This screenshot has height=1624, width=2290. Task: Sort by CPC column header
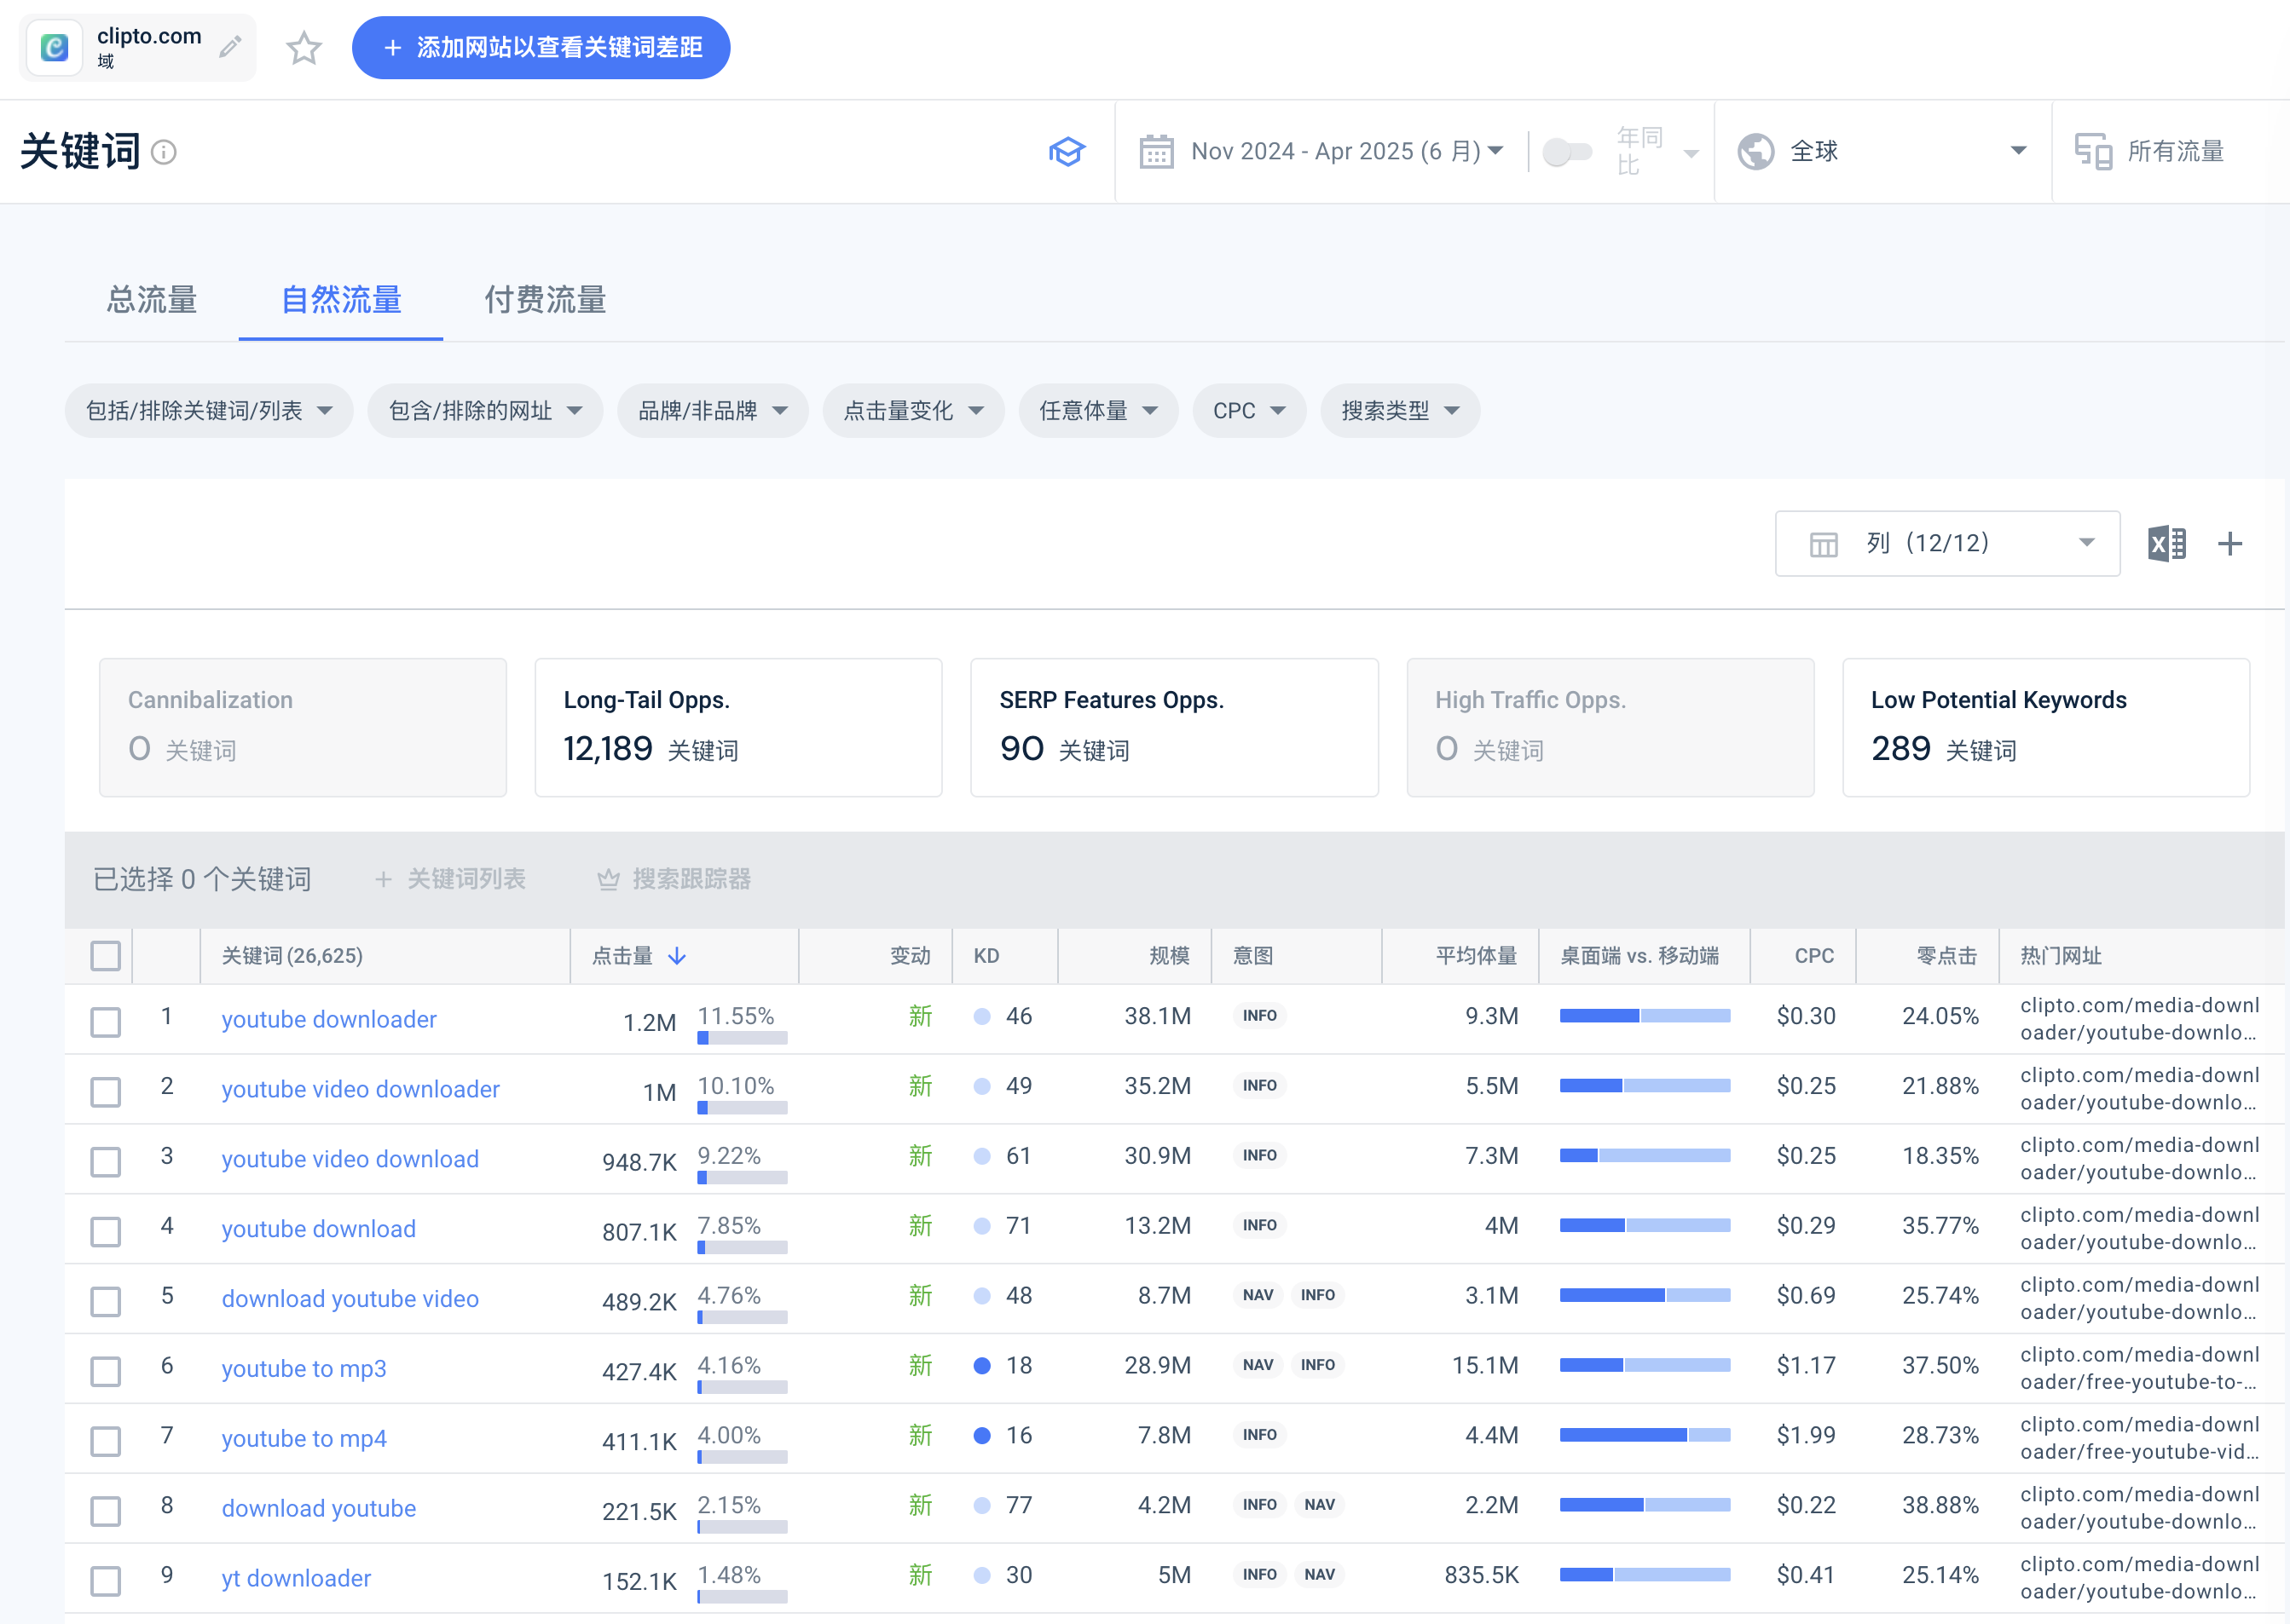click(1813, 956)
